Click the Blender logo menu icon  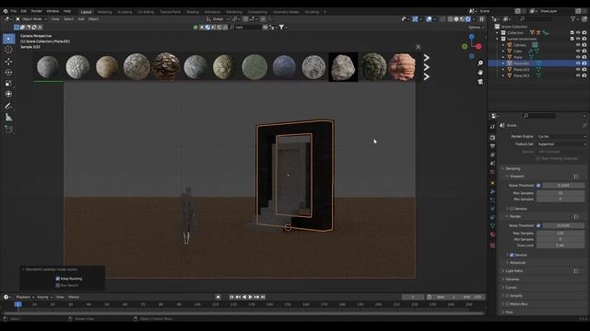click(6, 11)
